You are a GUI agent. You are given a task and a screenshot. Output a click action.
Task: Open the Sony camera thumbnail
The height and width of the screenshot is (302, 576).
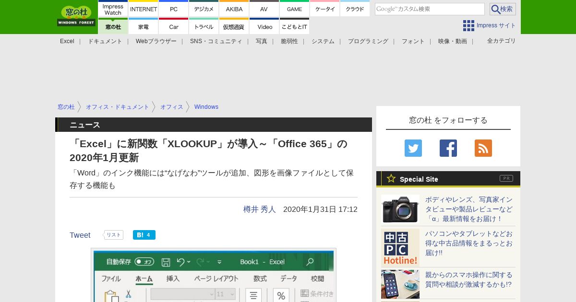tap(400, 209)
